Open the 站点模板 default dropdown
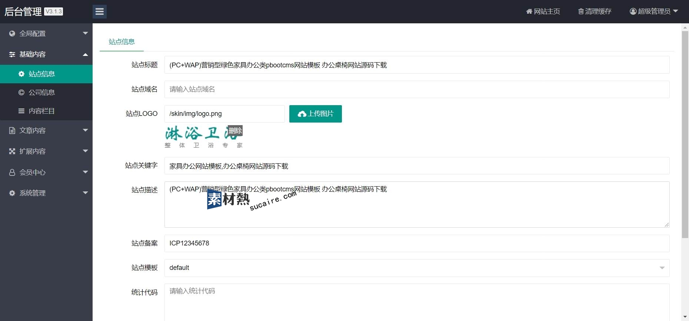Viewport: 689px width, 321px height. pos(417,268)
